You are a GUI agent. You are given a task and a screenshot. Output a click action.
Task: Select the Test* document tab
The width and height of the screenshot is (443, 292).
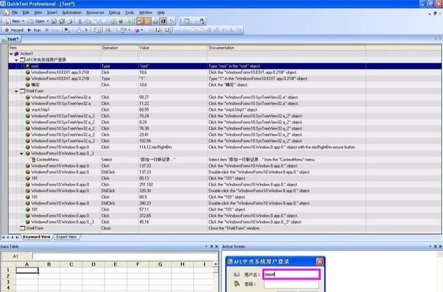pyautogui.click(x=11, y=39)
